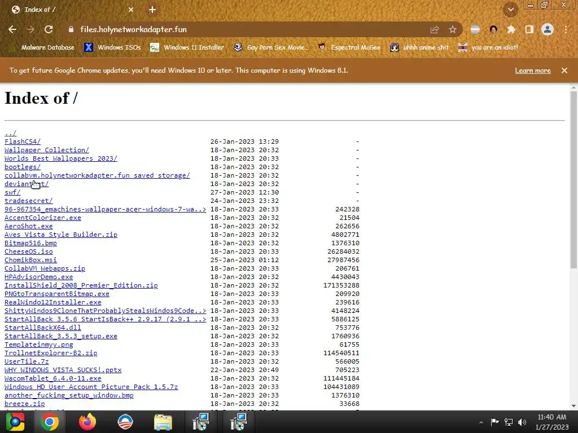Dismiss the Chrome update notification bar

tap(564, 70)
